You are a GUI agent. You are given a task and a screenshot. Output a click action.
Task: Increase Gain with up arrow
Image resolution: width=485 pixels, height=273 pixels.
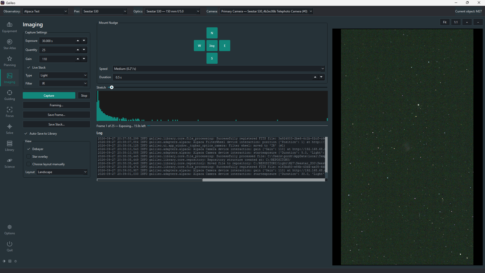click(78, 59)
